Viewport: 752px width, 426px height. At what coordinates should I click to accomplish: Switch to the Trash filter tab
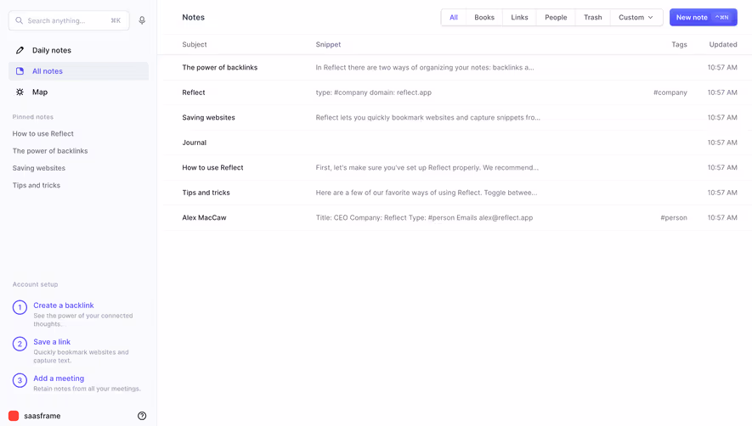(593, 17)
